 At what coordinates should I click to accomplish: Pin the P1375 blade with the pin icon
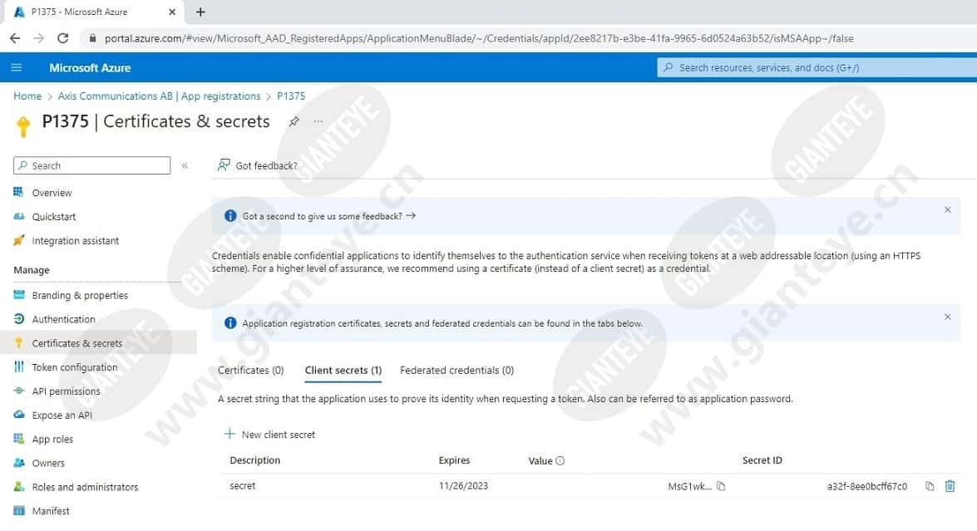[x=294, y=121]
